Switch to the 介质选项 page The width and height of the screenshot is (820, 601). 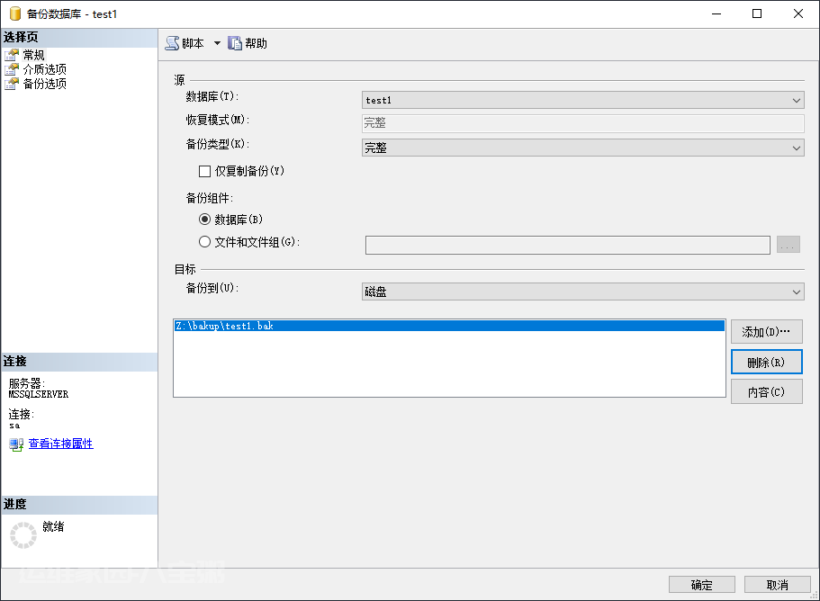tap(44, 69)
